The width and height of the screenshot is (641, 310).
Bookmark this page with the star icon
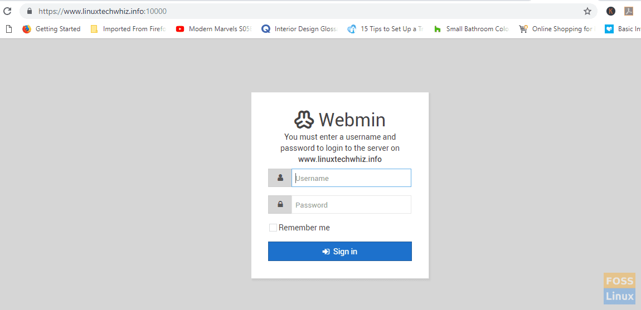[587, 12]
